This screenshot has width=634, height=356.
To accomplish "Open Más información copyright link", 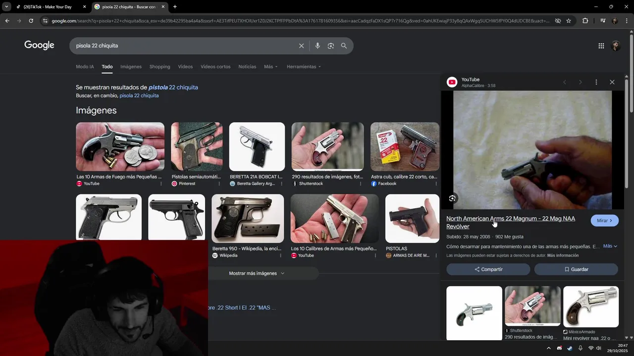I will point(563,256).
